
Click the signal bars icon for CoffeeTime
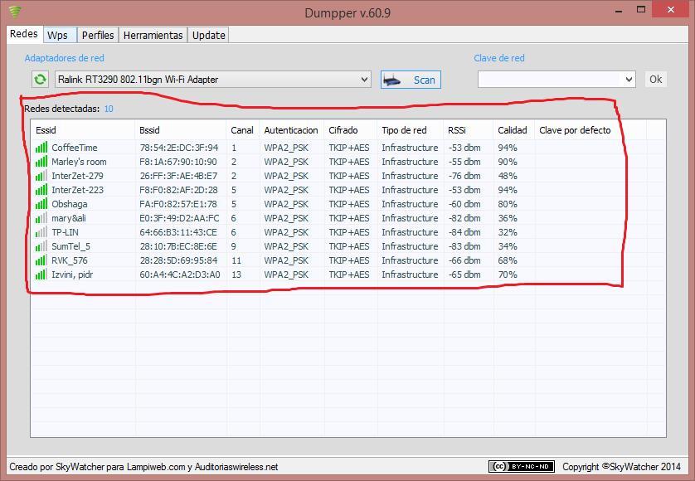(41, 148)
